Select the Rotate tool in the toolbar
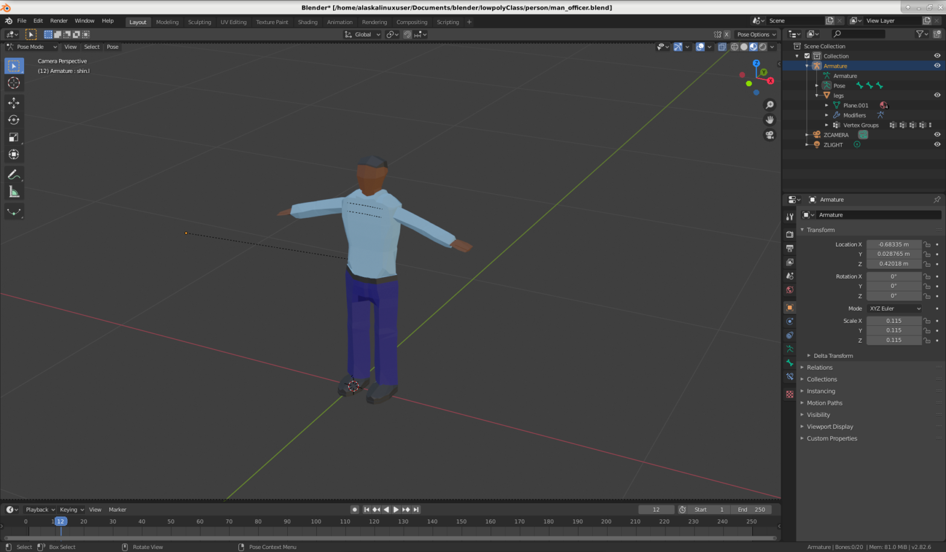This screenshot has width=946, height=552. [x=14, y=119]
